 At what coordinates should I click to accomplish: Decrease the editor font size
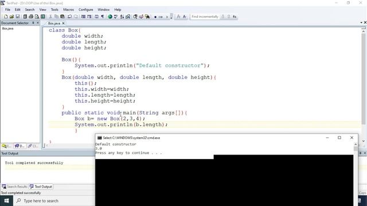(x=185, y=17)
